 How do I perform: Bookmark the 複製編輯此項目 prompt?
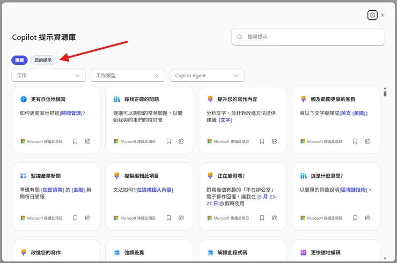coord(168,218)
